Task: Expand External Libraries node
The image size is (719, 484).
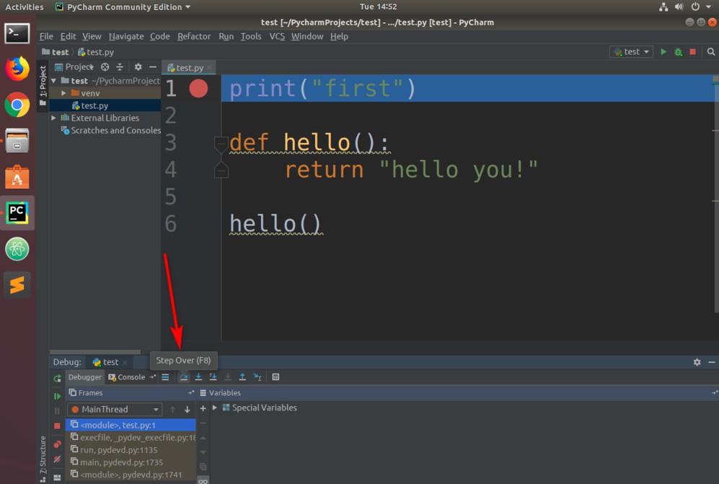Action: point(53,118)
